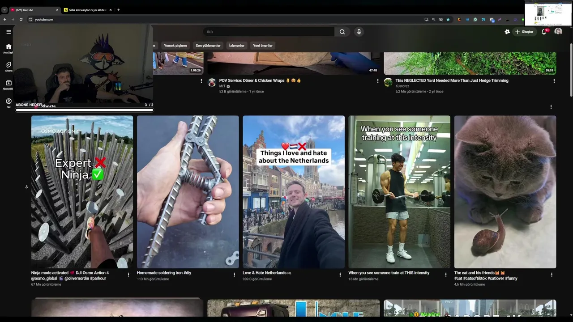
Task: Open the Netherlands short thumbnail
Action: 294,192
